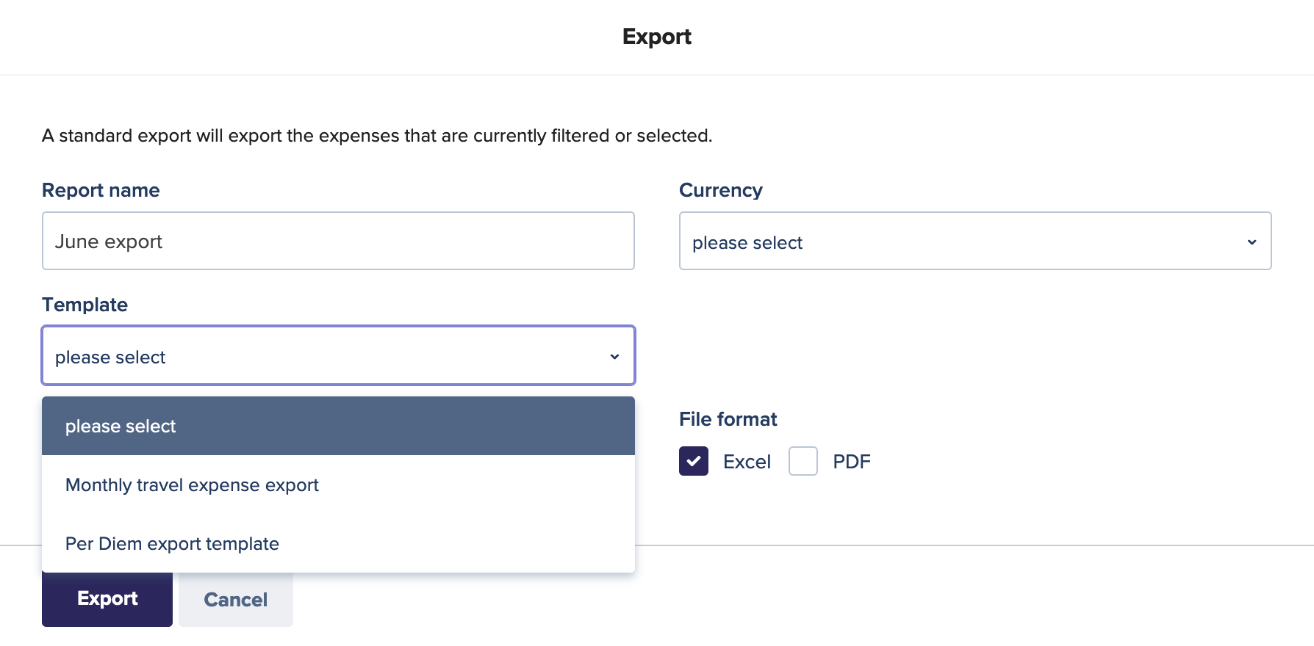Cancel the export dialog
Image resolution: width=1314 pixels, height=646 pixels.
click(236, 599)
